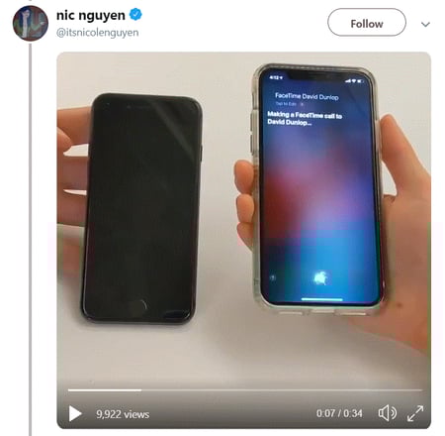
Task: Click the played portion of the progress bar
Action: click(x=105, y=390)
